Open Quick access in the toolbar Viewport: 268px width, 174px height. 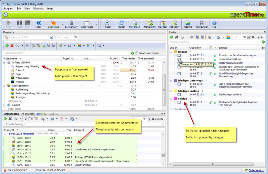coord(54,24)
